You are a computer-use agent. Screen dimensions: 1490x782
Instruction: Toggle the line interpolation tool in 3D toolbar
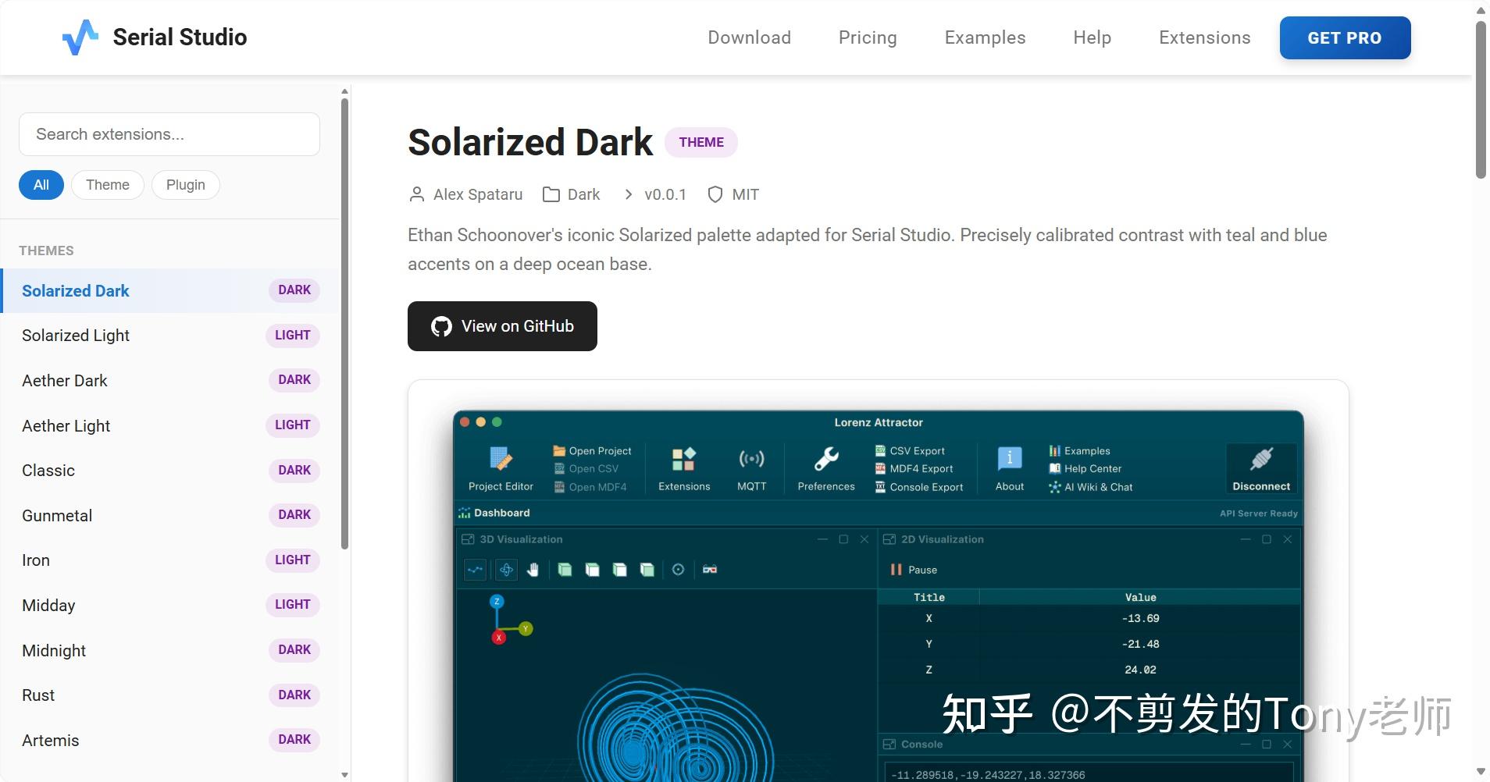click(x=476, y=570)
